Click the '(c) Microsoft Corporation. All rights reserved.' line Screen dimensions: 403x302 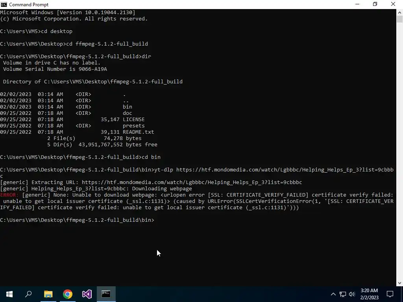74,19
